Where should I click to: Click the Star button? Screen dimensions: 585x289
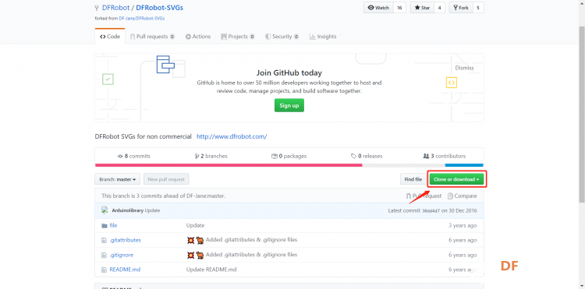(x=422, y=8)
